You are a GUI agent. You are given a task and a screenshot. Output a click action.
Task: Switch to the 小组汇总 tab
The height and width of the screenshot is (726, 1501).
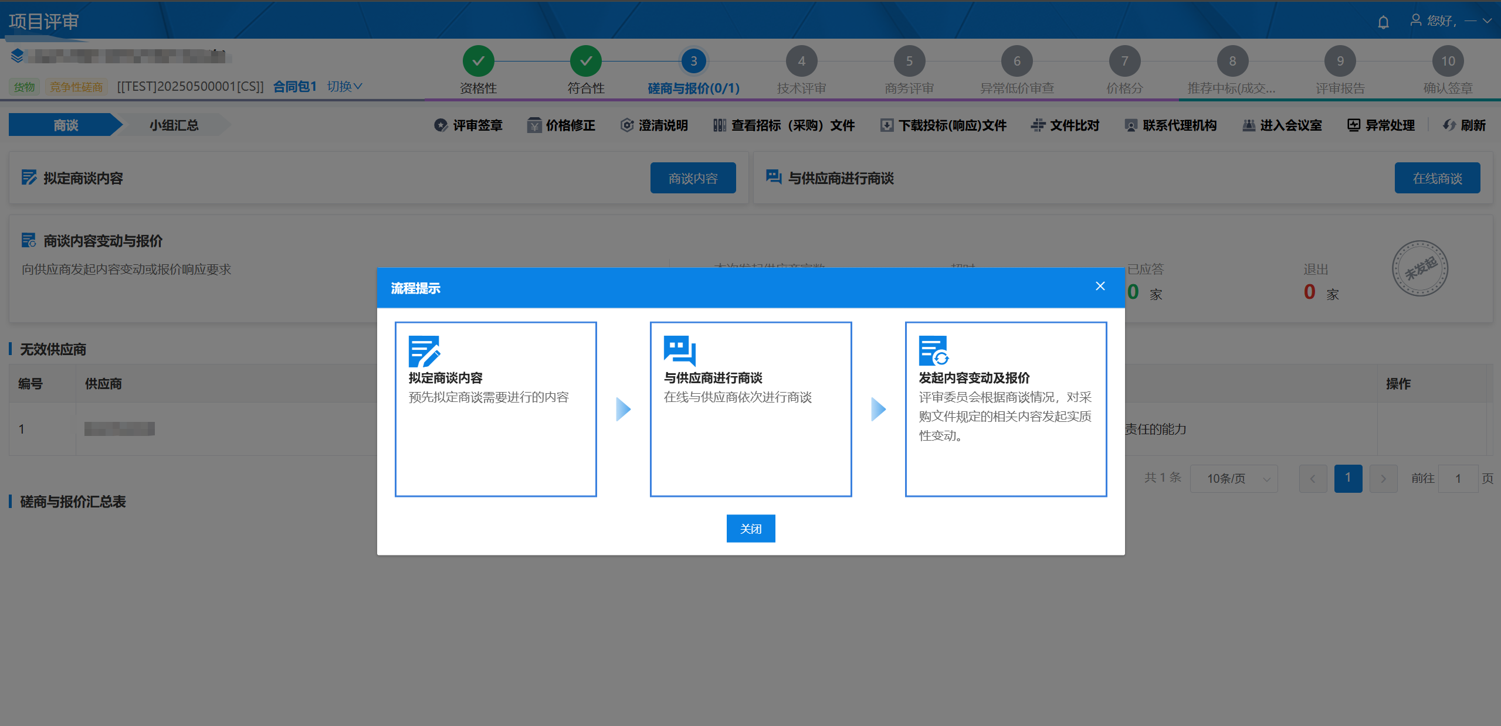[x=174, y=125]
